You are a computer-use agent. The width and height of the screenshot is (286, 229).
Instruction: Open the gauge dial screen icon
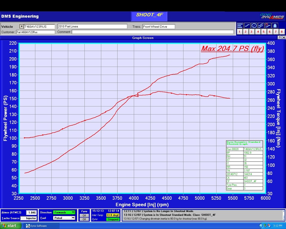[254, 26]
